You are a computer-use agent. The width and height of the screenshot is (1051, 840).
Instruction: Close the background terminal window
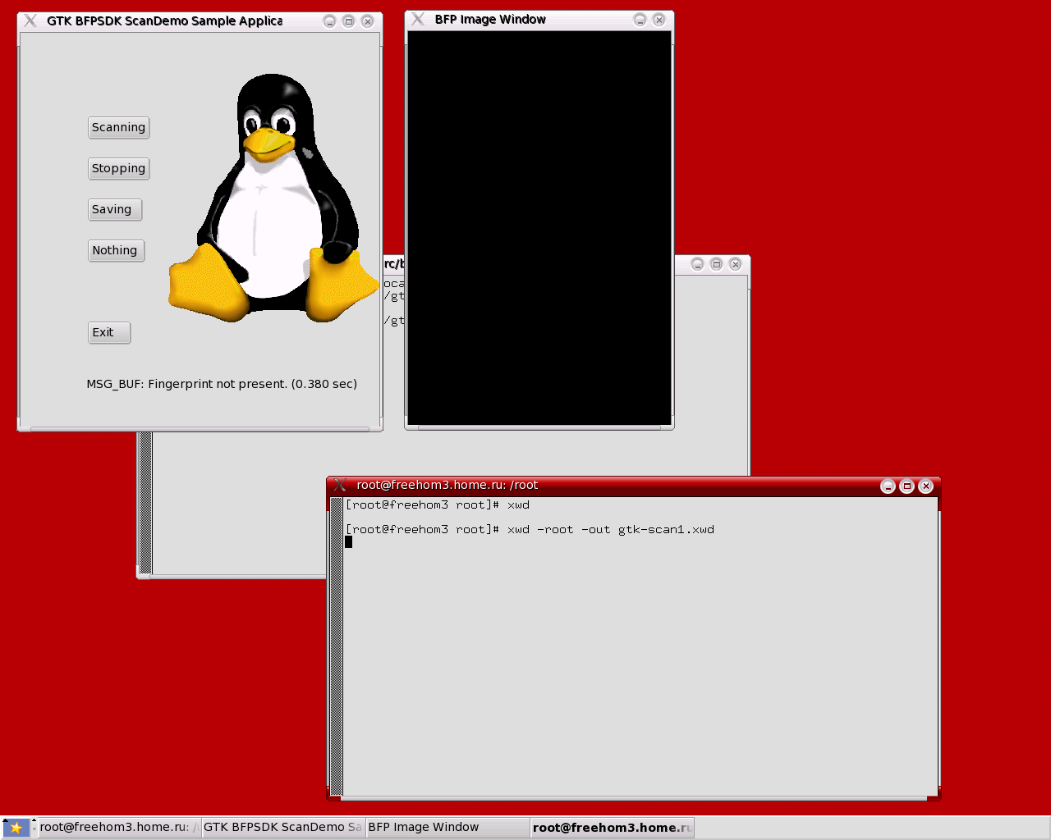click(735, 264)
